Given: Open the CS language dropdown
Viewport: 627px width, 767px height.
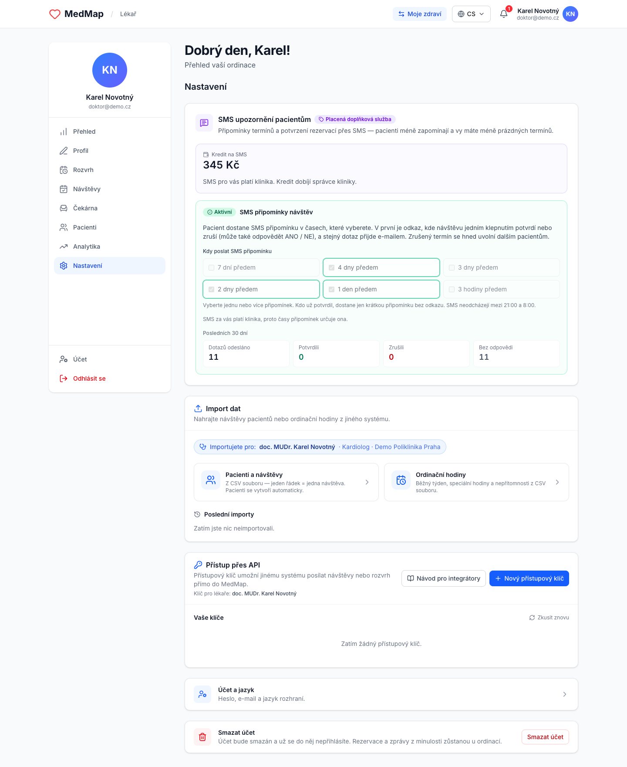Looking at the screenshot, I should [471, 14].
